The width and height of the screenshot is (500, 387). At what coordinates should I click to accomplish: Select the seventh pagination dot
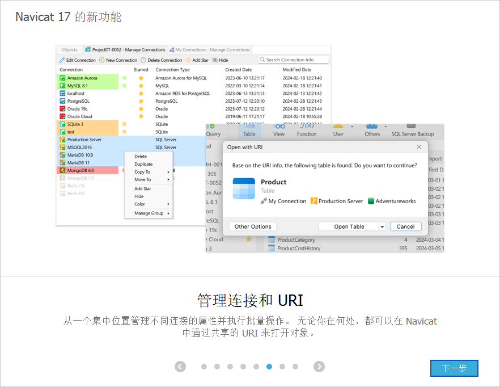tap(282, 367)
